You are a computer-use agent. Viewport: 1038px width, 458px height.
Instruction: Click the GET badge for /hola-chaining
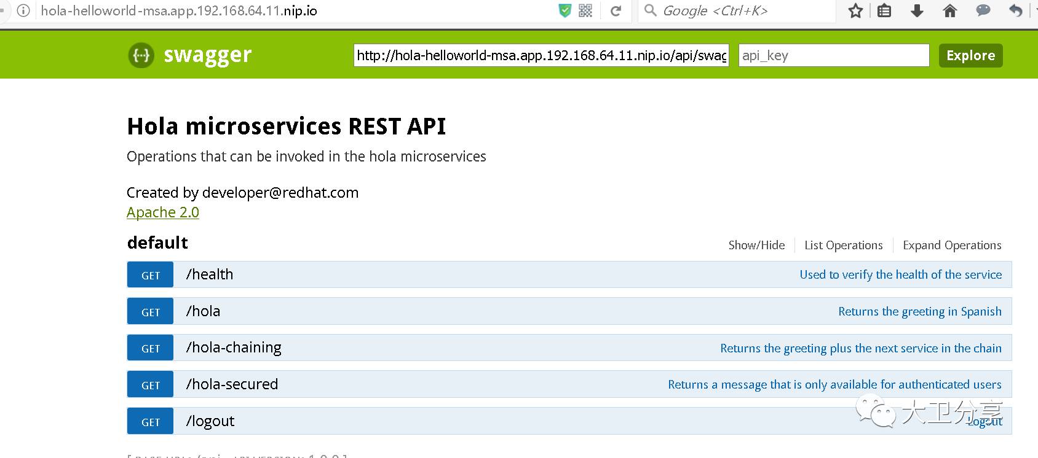pyautogui.click(x=151, y=348)
